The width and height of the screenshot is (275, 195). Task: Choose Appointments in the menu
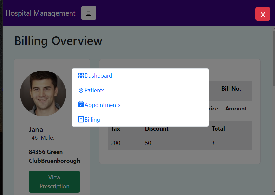click(102, 105)
